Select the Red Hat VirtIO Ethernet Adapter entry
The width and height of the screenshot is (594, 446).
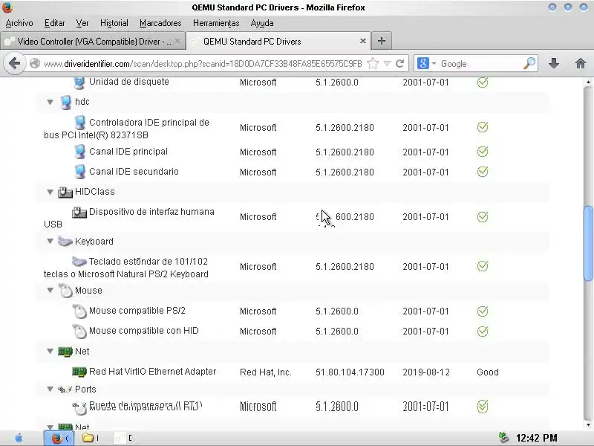click(152, 372)
